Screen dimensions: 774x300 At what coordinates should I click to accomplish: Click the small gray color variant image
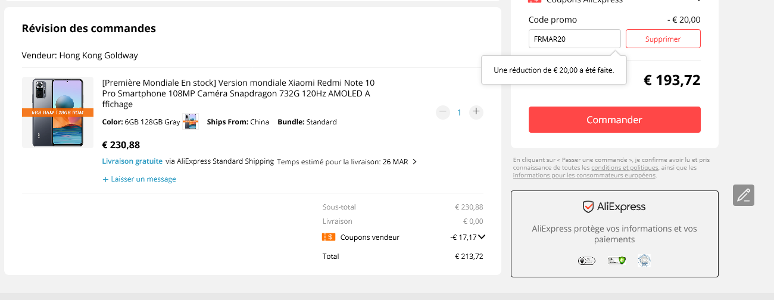(x=191, y=121)
